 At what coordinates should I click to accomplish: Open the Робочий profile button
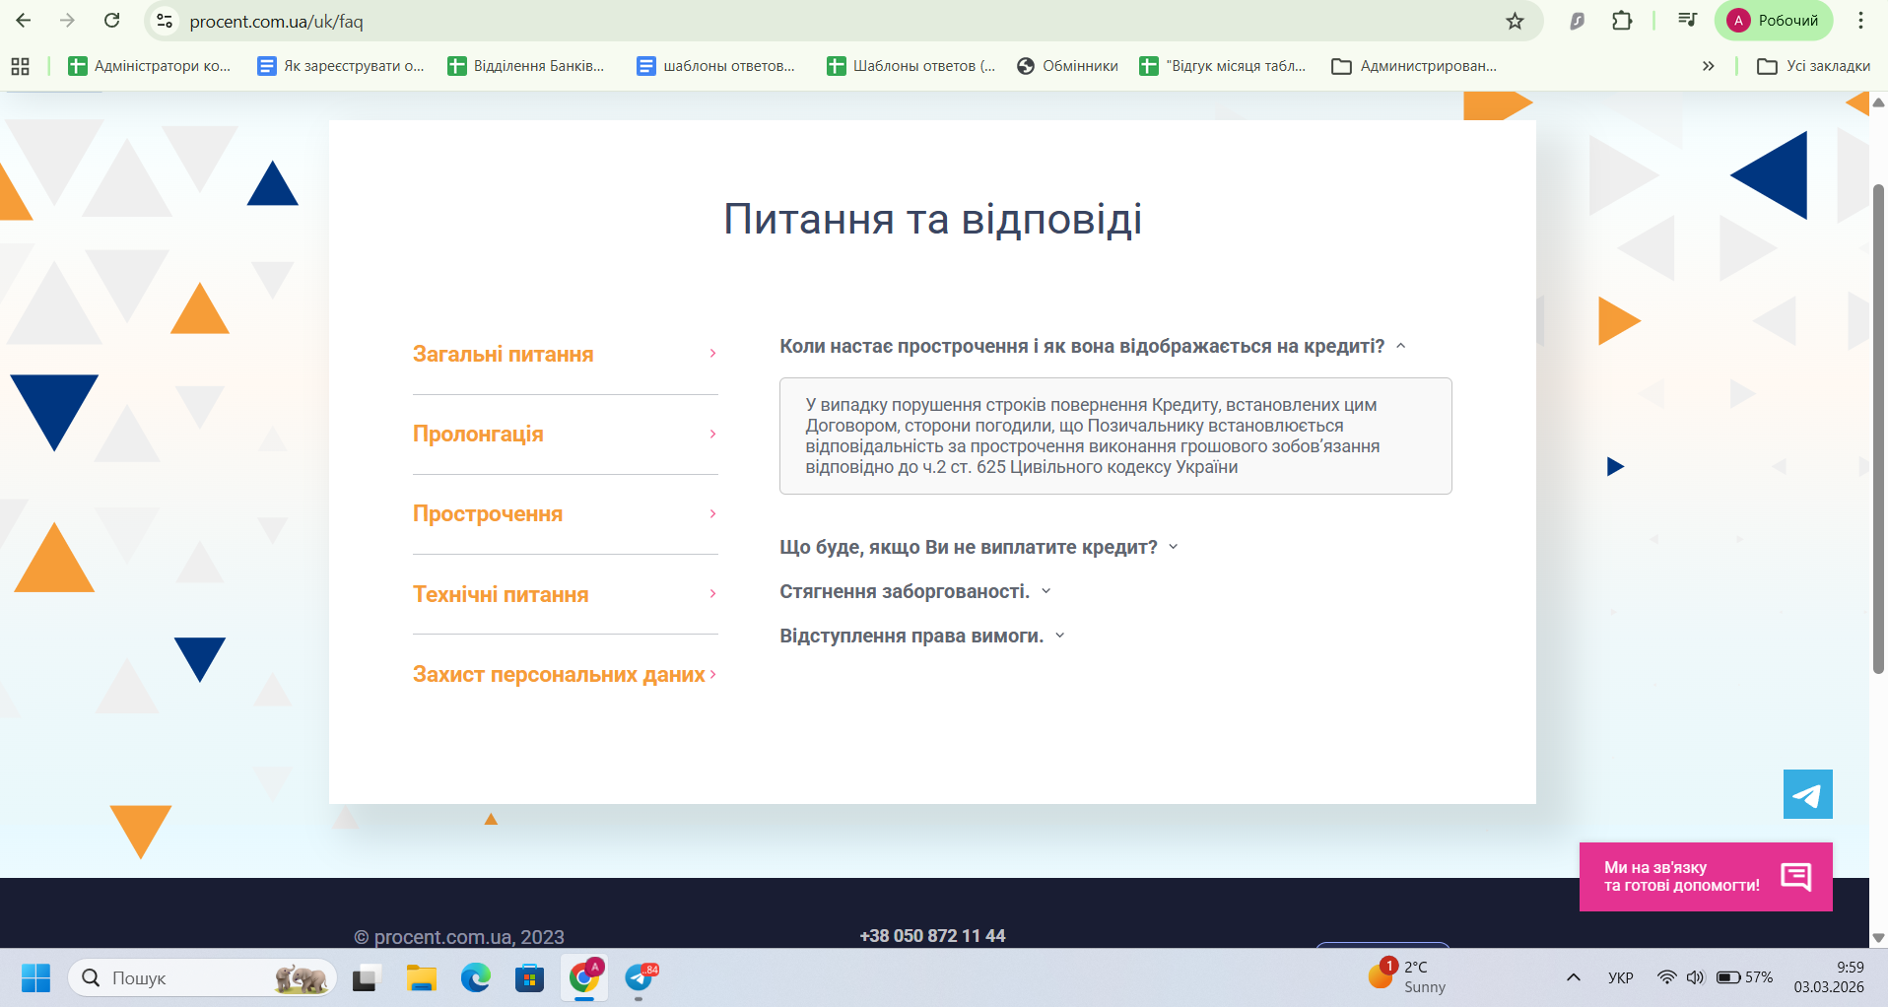pyautogui.click(x=1774, y=21)
